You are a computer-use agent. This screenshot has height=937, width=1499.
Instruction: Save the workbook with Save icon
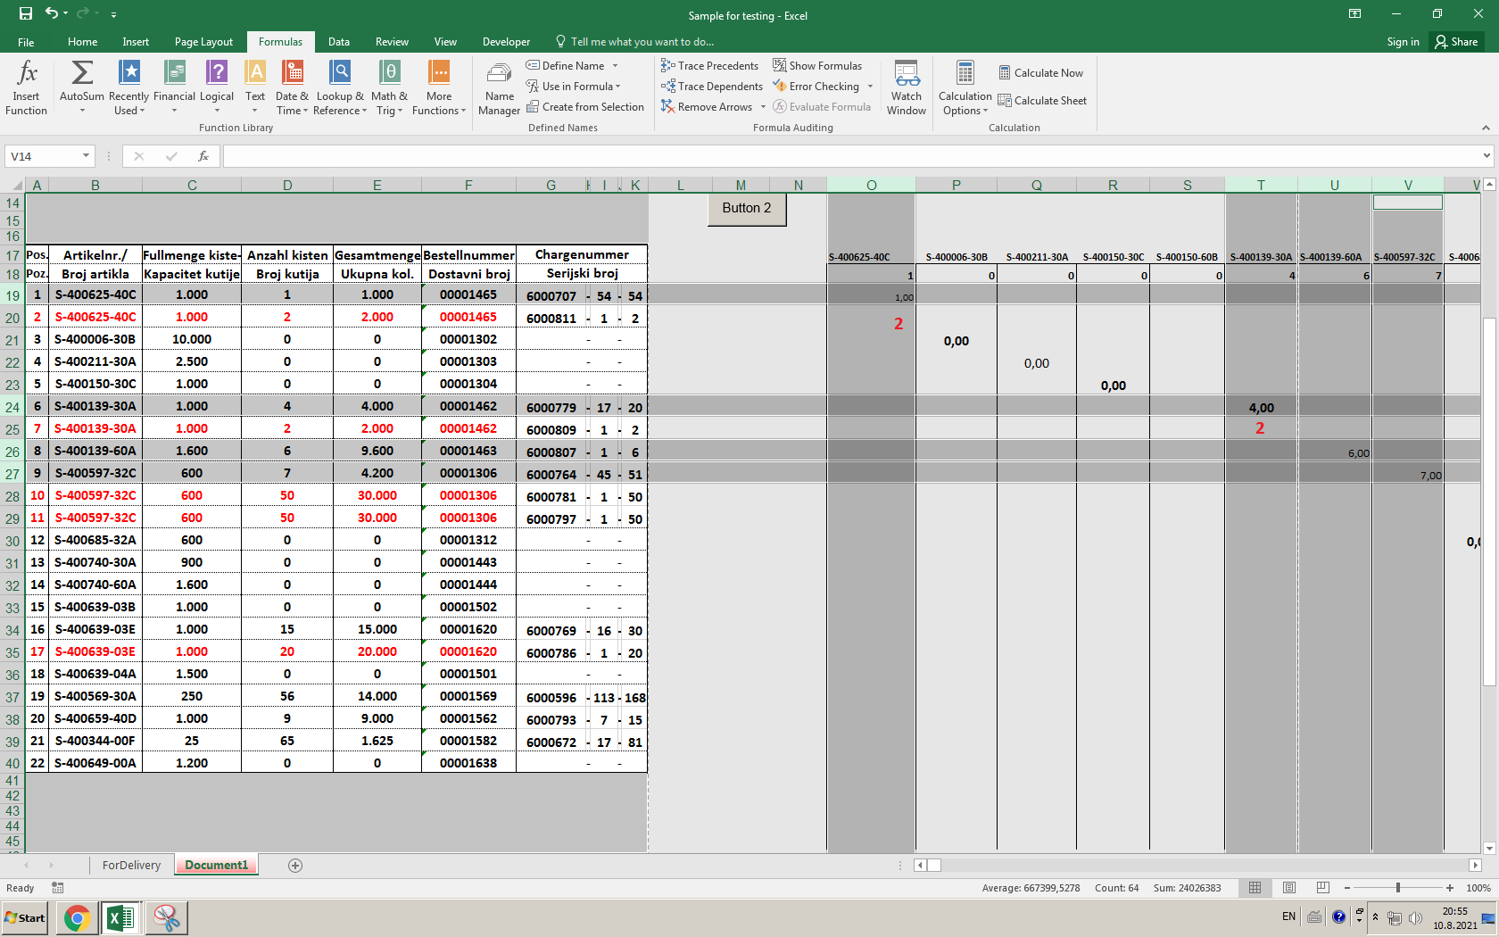(25, 13)
